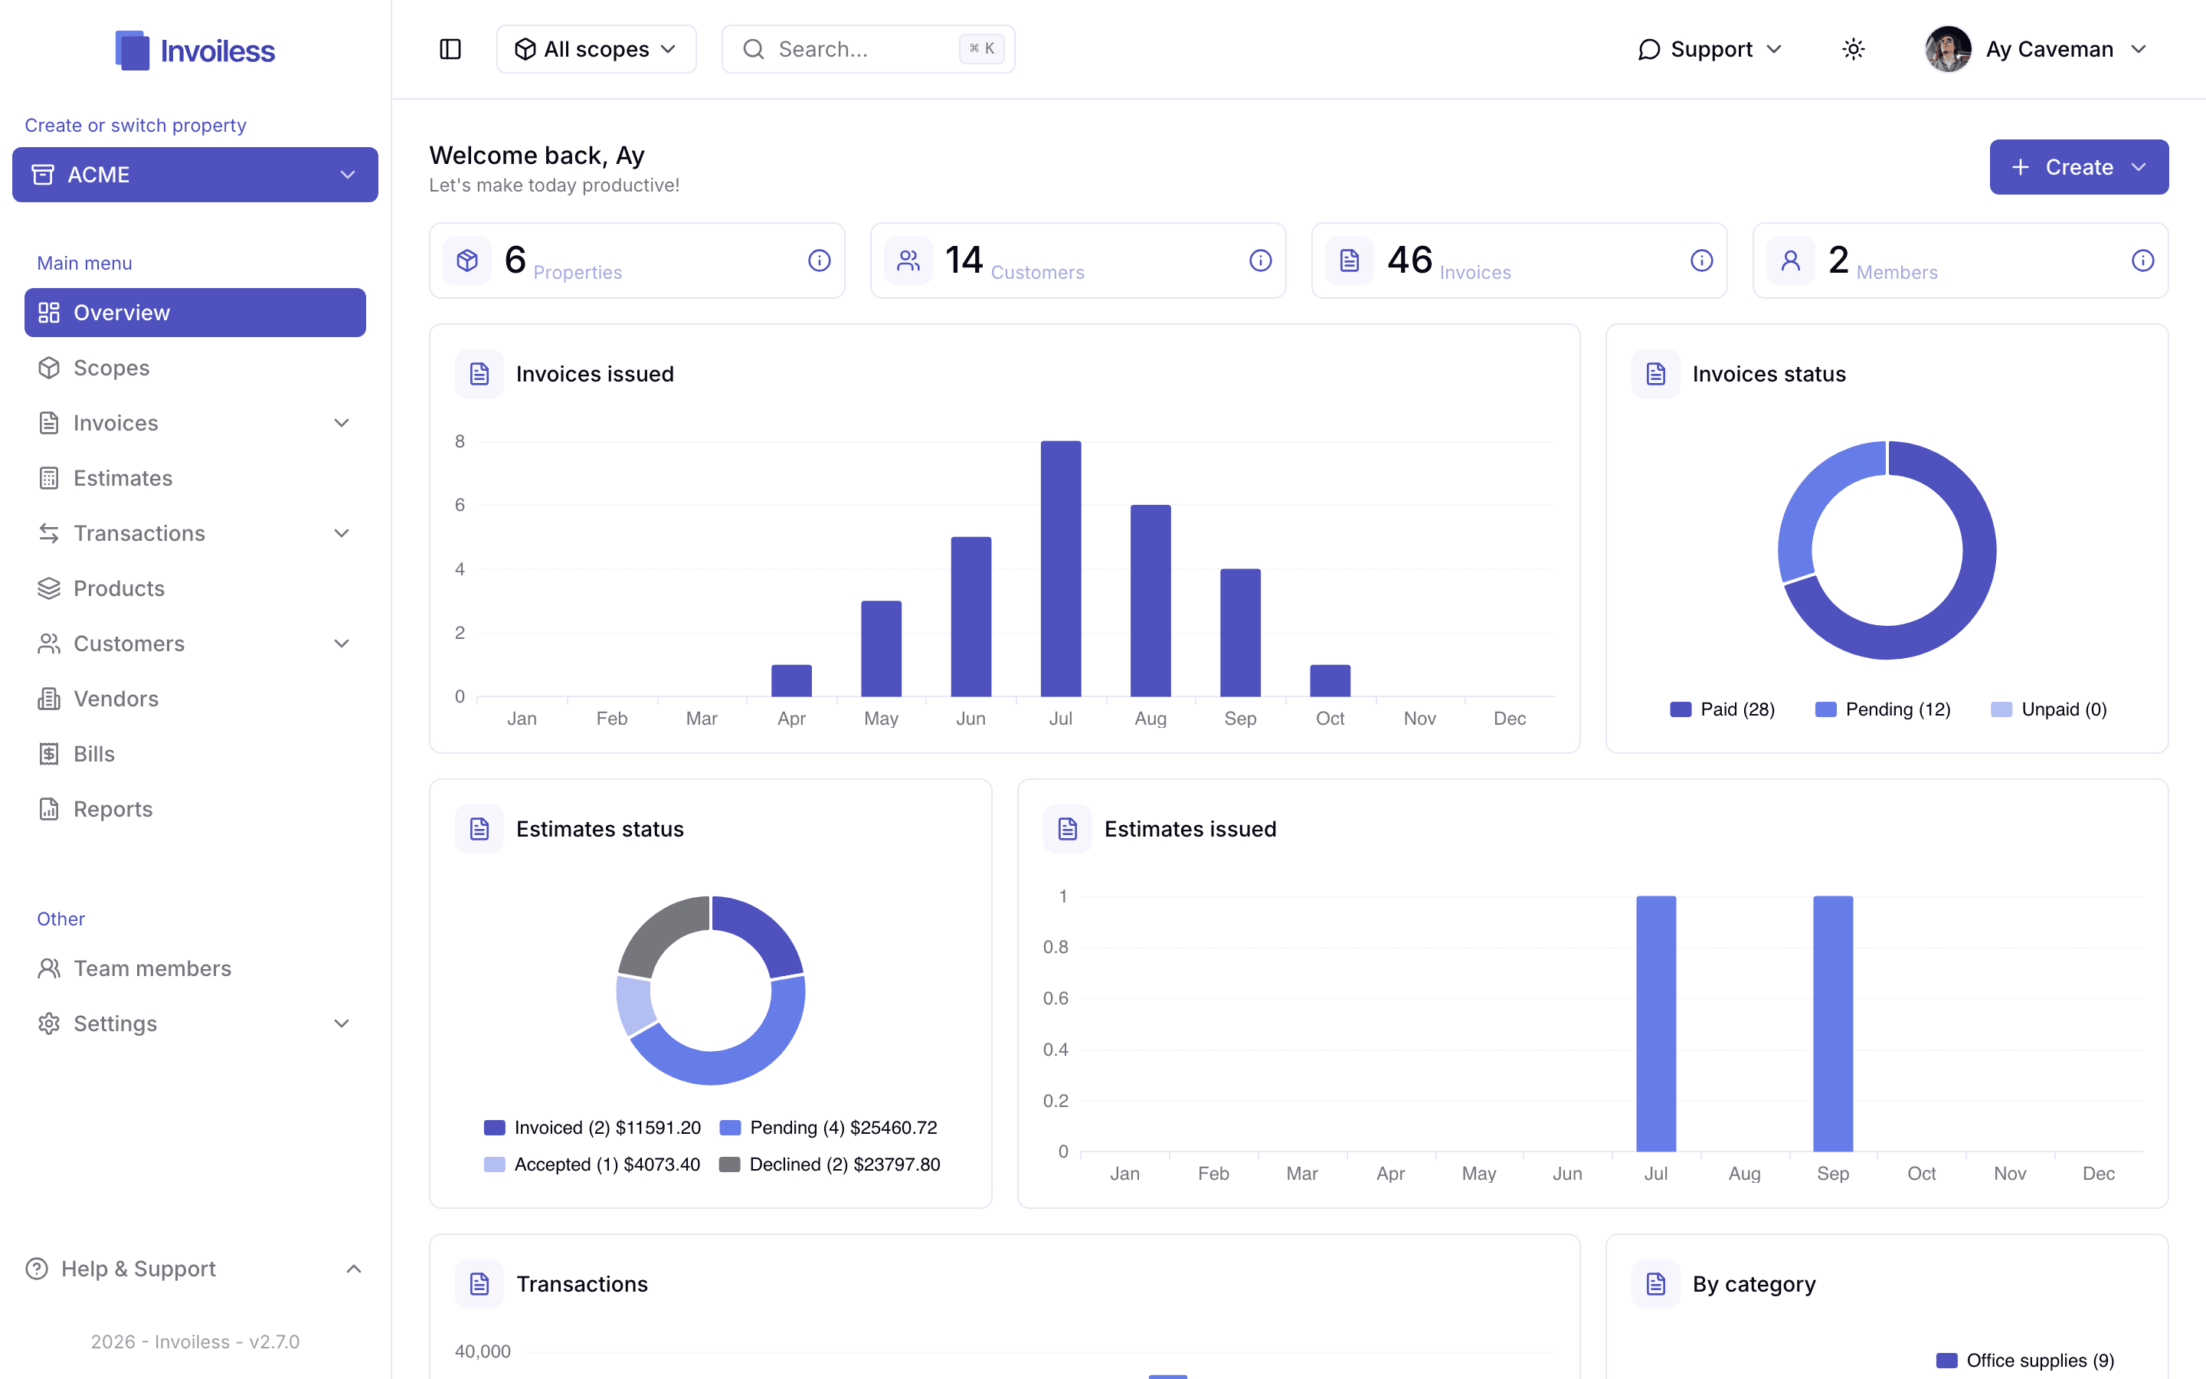Open Bills page in sidebar

tap(195, 755)
